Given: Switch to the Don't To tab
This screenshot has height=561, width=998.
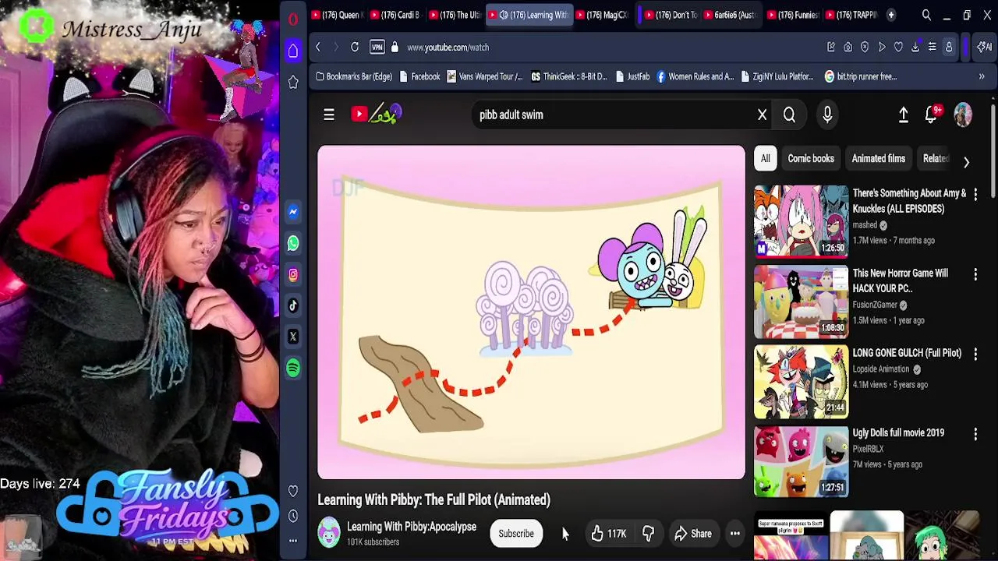Looking at the screenshot, I should pyautogui.click(x=671, y=15).
